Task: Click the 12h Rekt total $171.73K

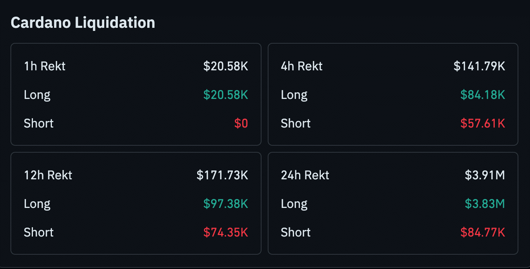Action: (x=222, y=175)
